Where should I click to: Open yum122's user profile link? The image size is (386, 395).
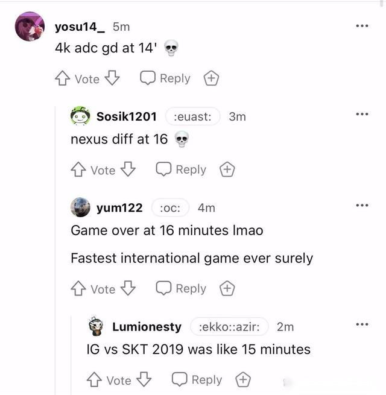119,208
